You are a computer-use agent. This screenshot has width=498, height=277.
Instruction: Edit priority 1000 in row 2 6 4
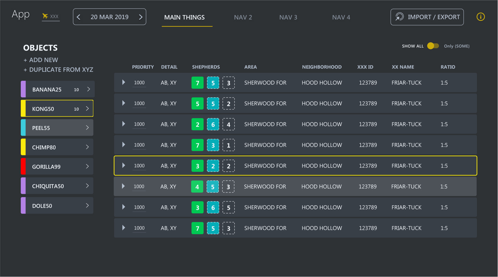tap(139, 124)
